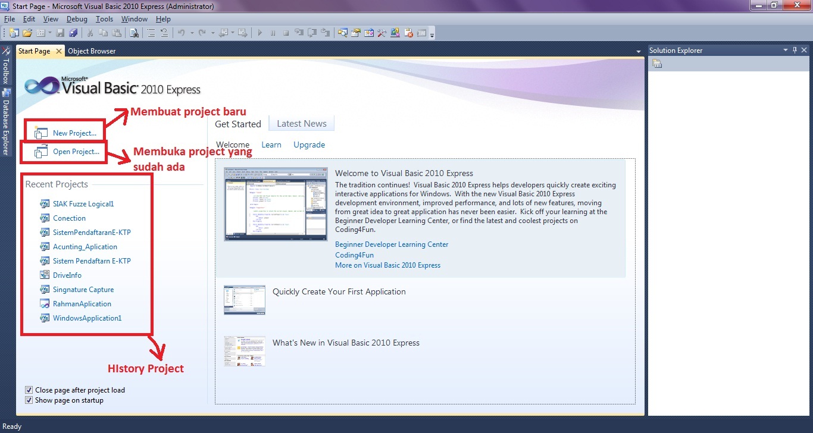
Task: Click the Navigate Forward toolbar icon
Action: 242,33
